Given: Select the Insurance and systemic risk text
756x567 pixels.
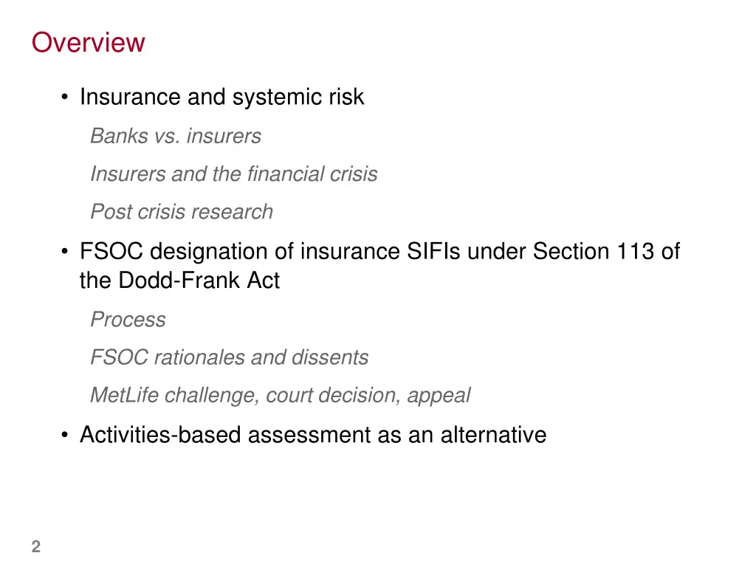Looking at the screenshot, I should (221, 97).
